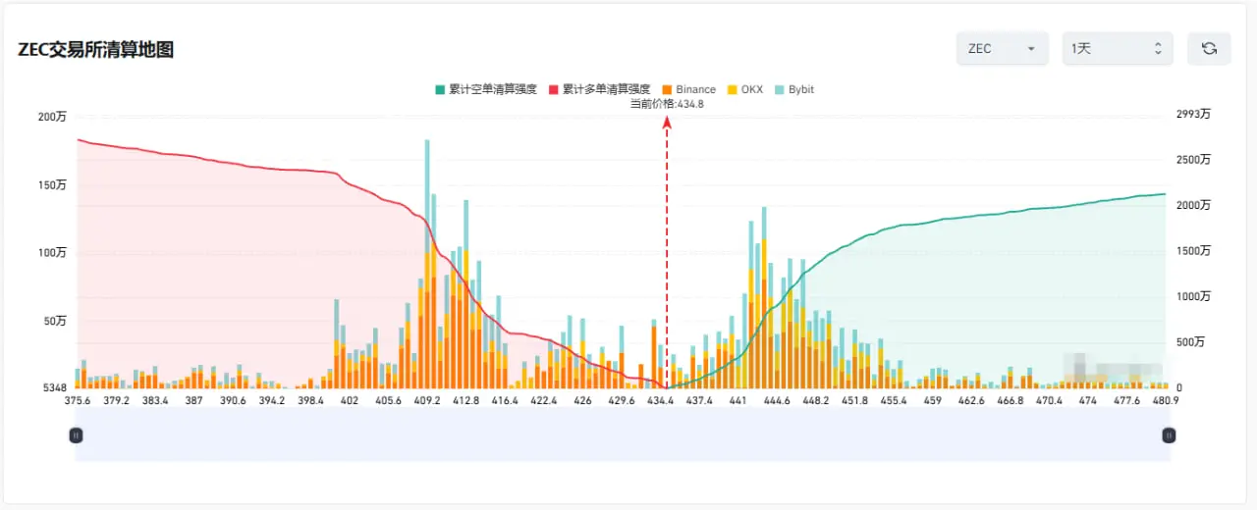Click the ZEC交易所清算地图 title
Image resolution: width=1257 pixels, height=510 pixels.
click(x=96, y=49)
